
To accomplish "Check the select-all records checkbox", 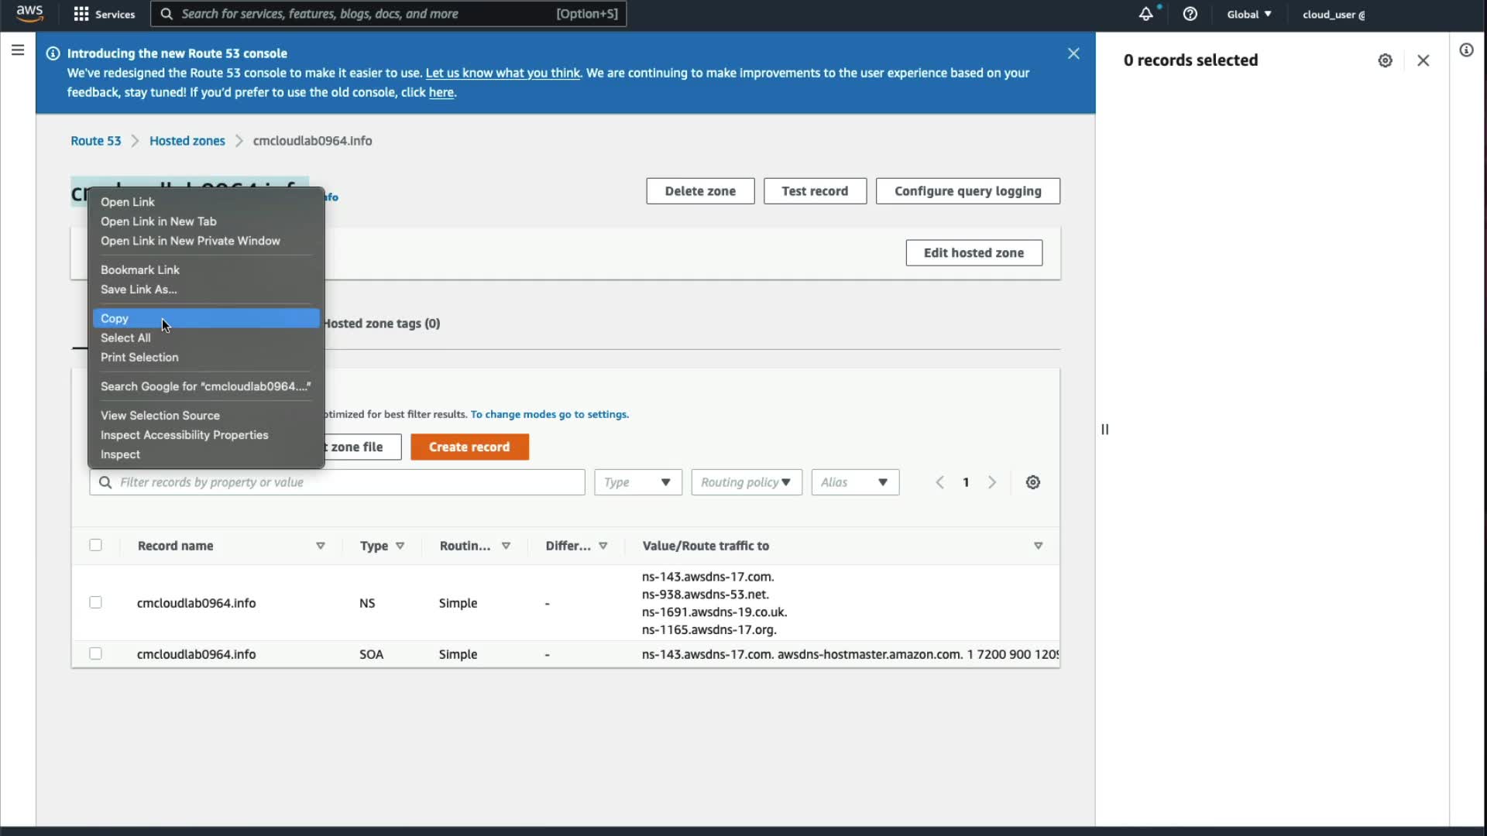I will (95, 545).
